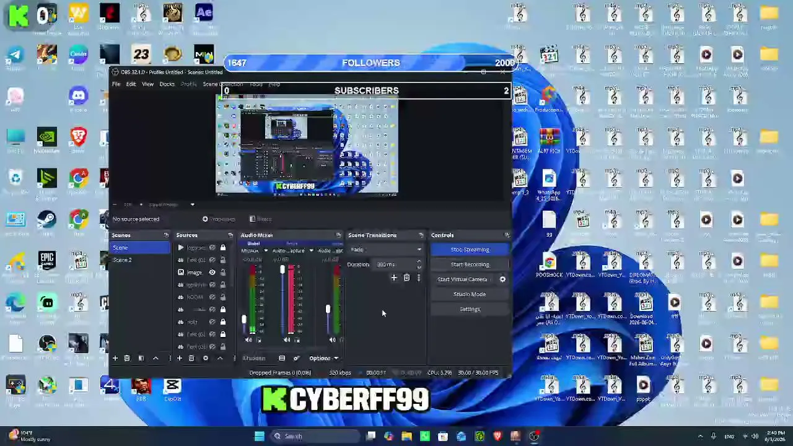Open the View menu in OBS
Screen dimensions: 793x446
(147, 84)
